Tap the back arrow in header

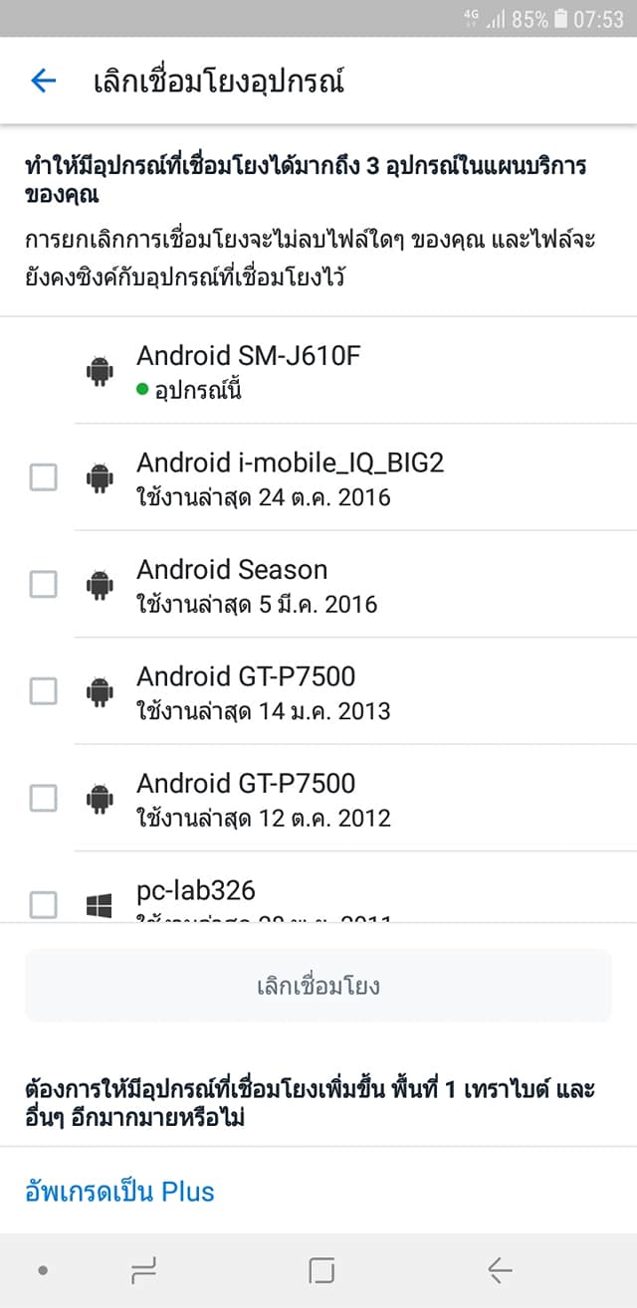(x=43, y=81)
